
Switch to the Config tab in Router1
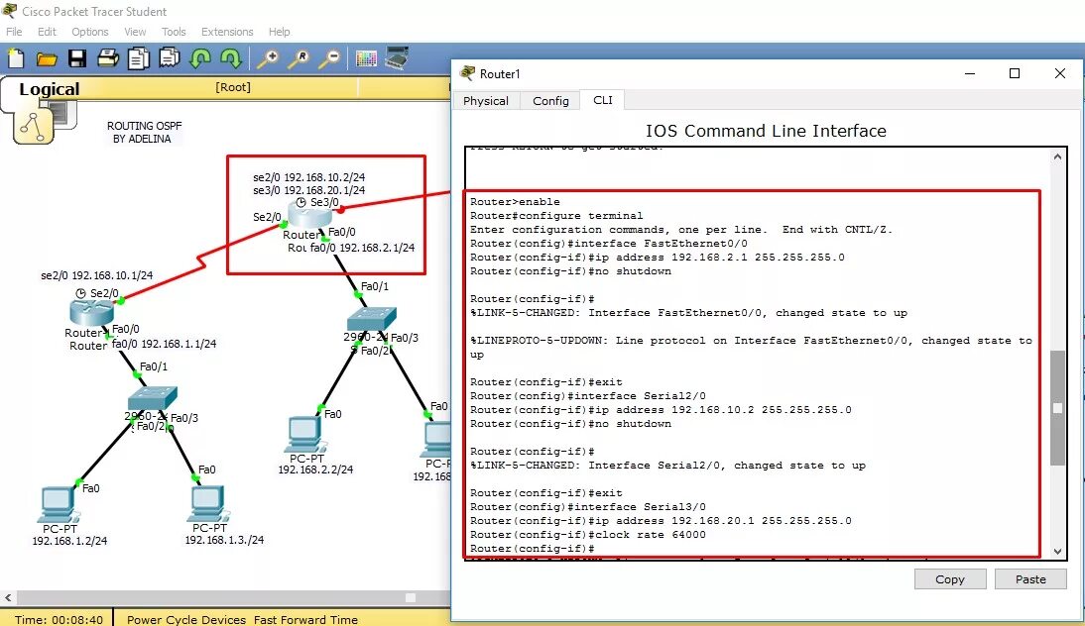pos(550,101)
